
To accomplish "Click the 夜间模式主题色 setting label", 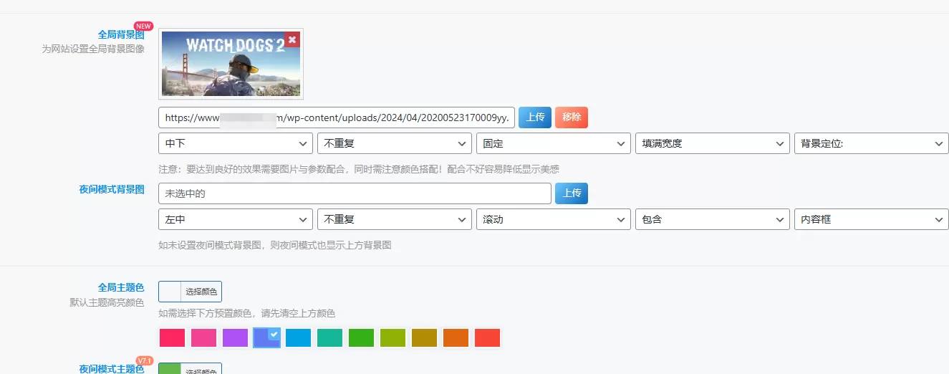I will [112, 368].
